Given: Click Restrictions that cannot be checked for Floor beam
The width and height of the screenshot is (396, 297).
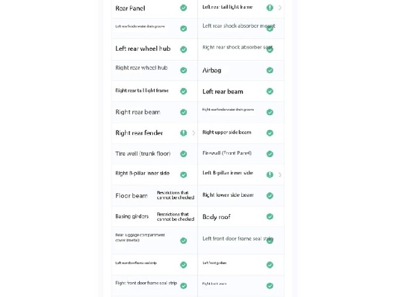Looking at the screenshot, I should (176, 195).
